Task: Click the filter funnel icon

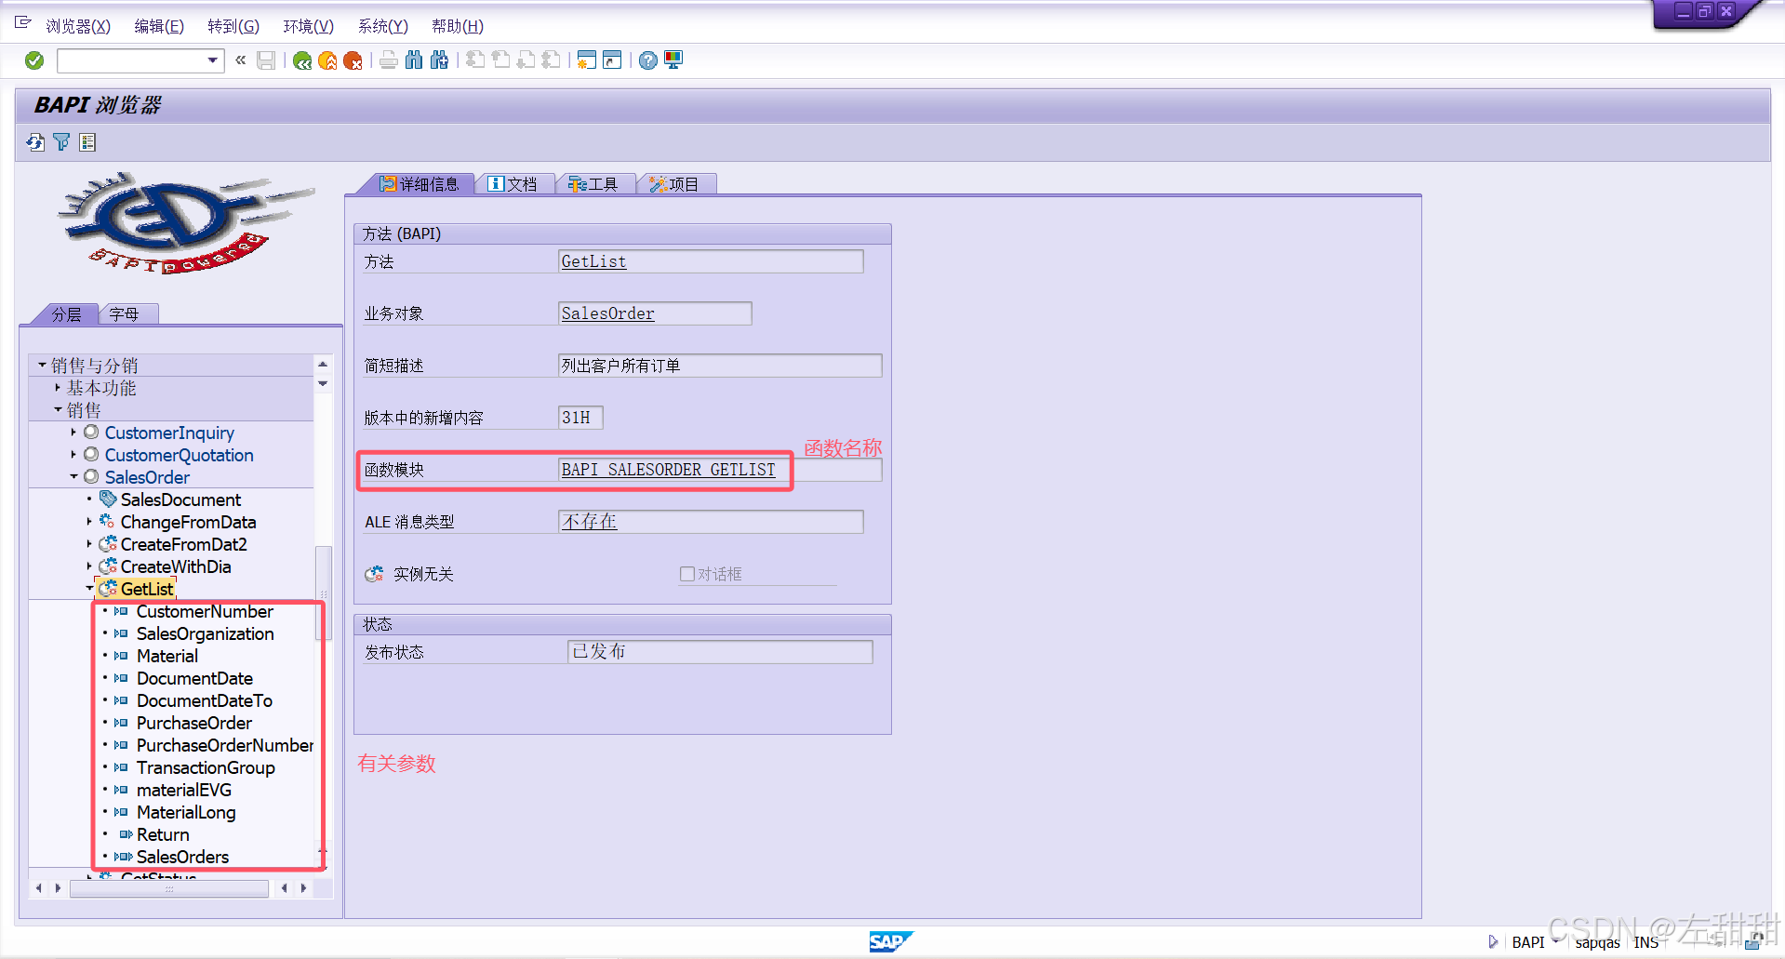Action: 61,142
